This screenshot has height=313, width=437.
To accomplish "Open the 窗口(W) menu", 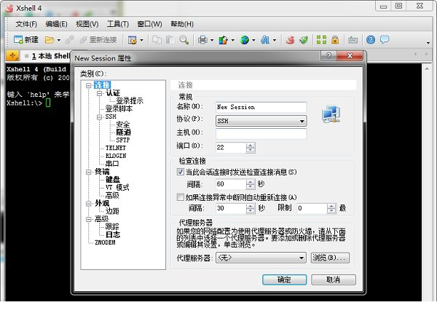I will 149,24.
